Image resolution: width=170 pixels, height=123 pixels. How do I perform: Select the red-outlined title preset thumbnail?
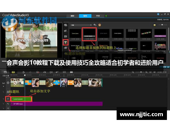click(x=89, y=34)
